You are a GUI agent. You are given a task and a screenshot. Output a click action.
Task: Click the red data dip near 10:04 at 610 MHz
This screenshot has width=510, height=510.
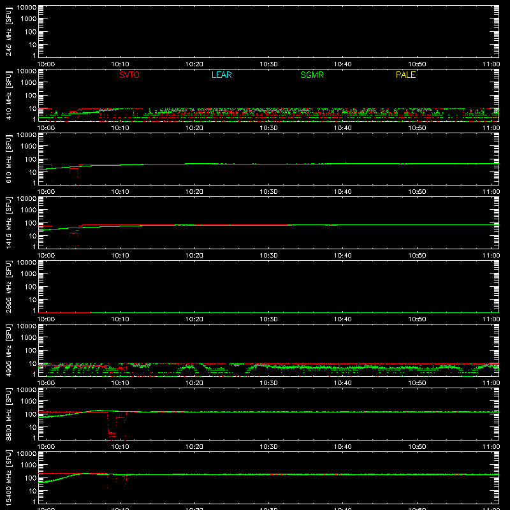point(74,176)
